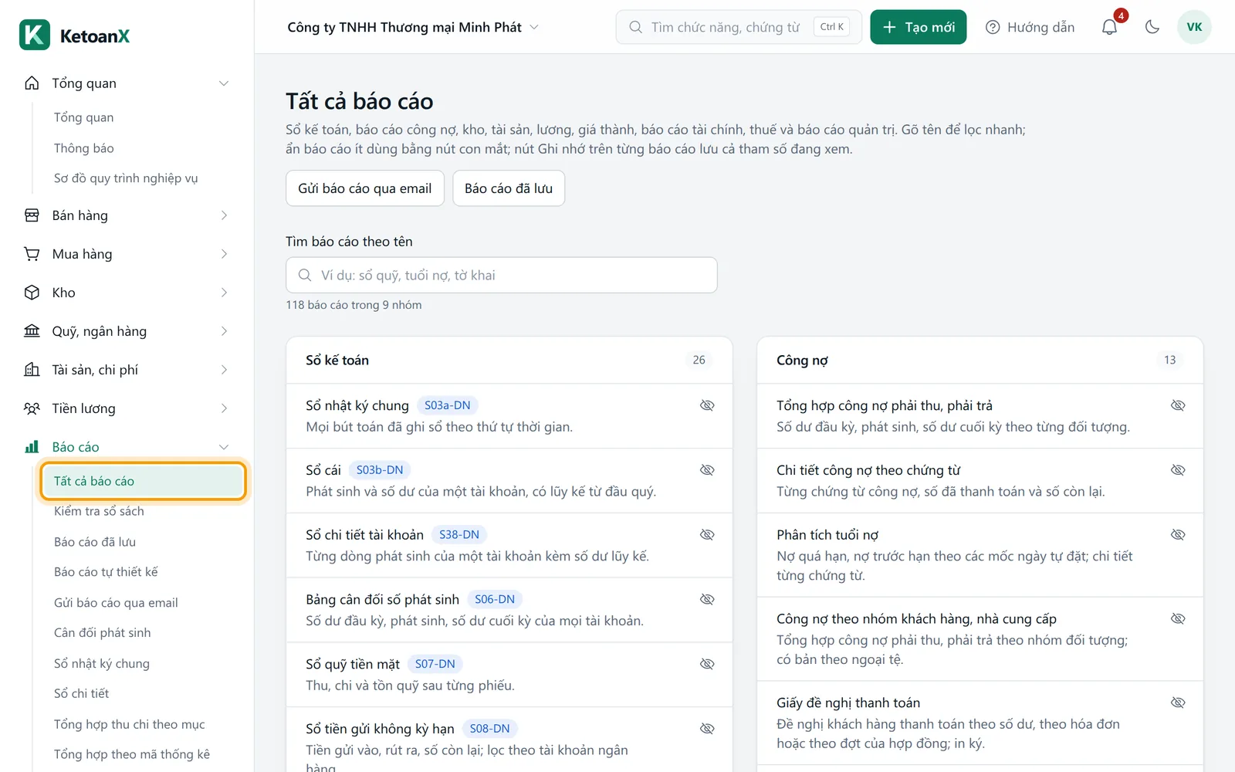Click the Quỹ, ngân hàng bank icon
The height and width of the screenshot is (772, 1235).
click(x=32, y=331)
